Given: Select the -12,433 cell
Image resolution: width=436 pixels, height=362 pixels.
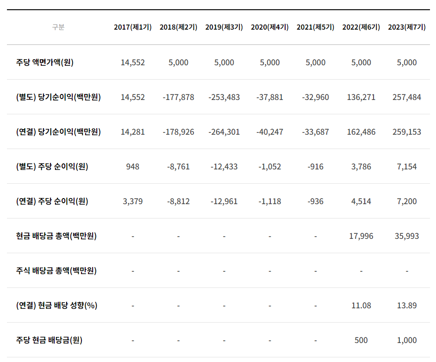Looking at the screenshot, I should tap(224, 167).
